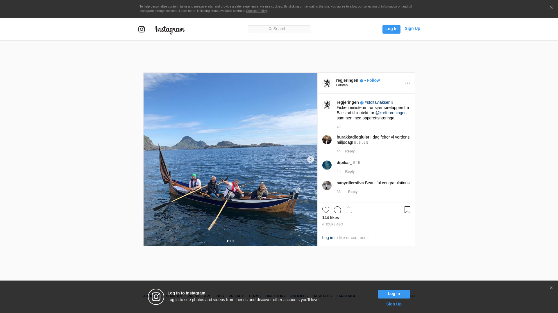Open the three-dot more options menu
The height and width of the screenshot is (313, 558).
[x=407, y=83]
